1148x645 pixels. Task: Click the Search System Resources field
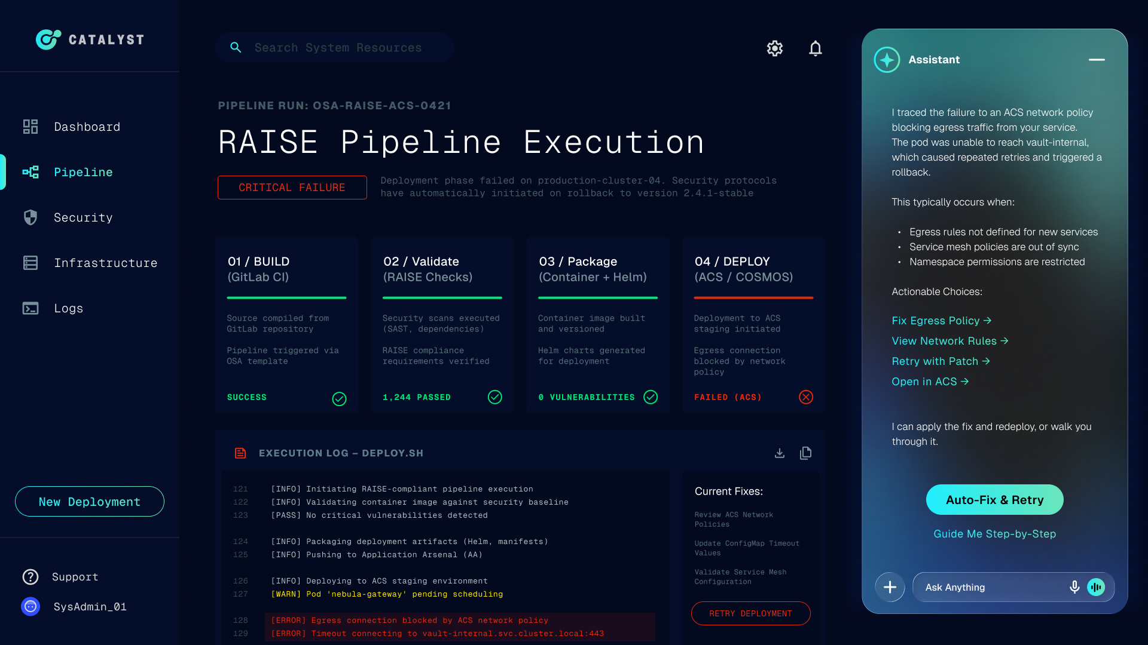click(334, 48)
